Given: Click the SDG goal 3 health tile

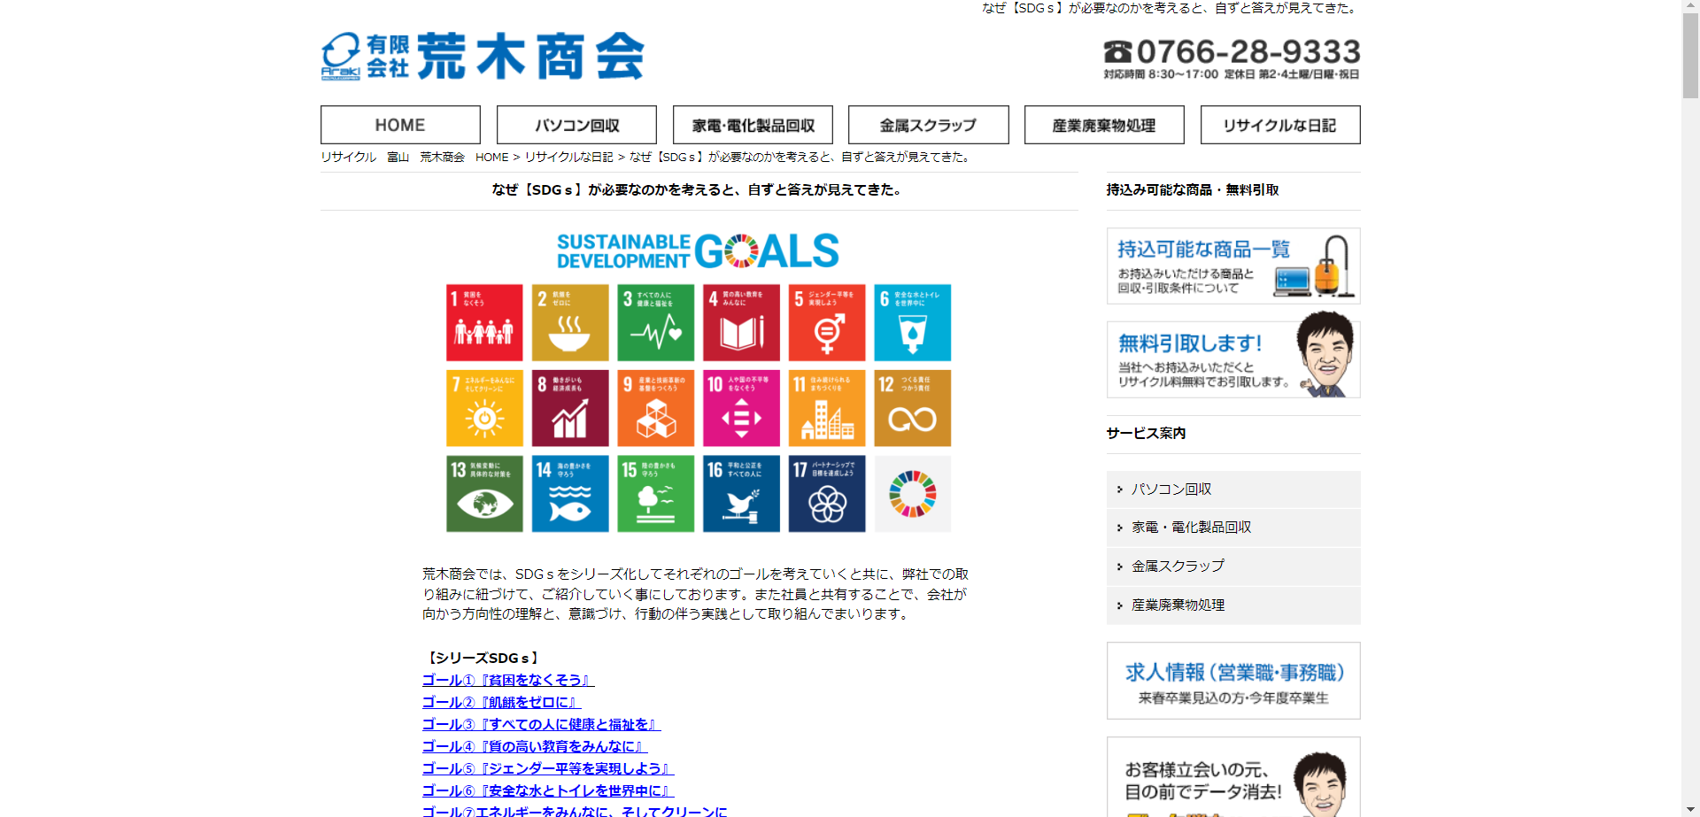Looking at the screenshot, I should [x=656, y=322].
